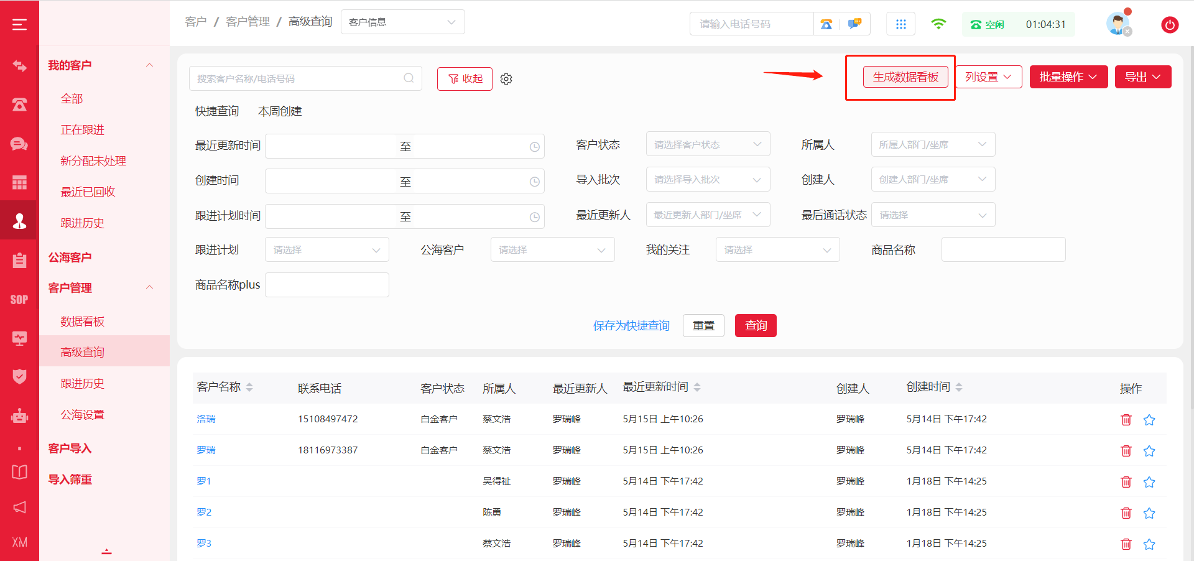Toggle favorite star for customer 罗1
Viewport: 1194px width, 561px height.
(x=1149, y=482)
